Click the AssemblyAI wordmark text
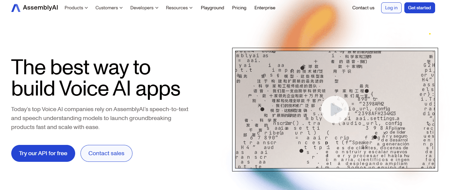The width and height of the screenshot is (453, 190). pos(40,8)
